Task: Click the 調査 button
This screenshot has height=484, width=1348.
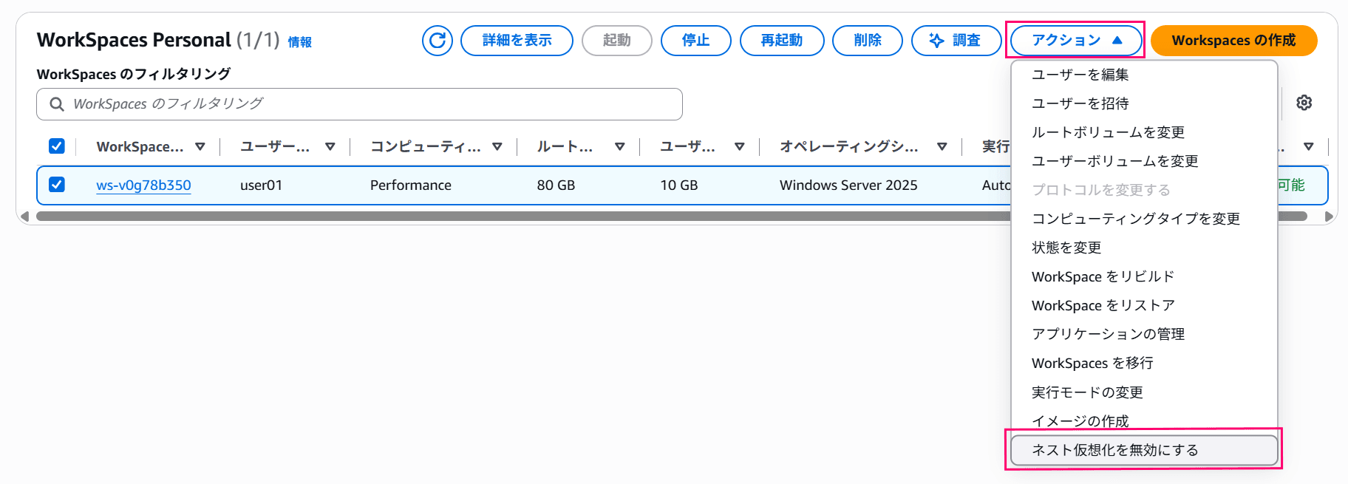Action: click(956, 40)
